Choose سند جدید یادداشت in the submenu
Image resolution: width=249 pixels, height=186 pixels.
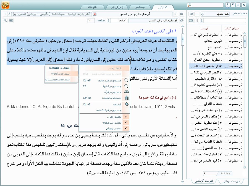coord(62,80)
